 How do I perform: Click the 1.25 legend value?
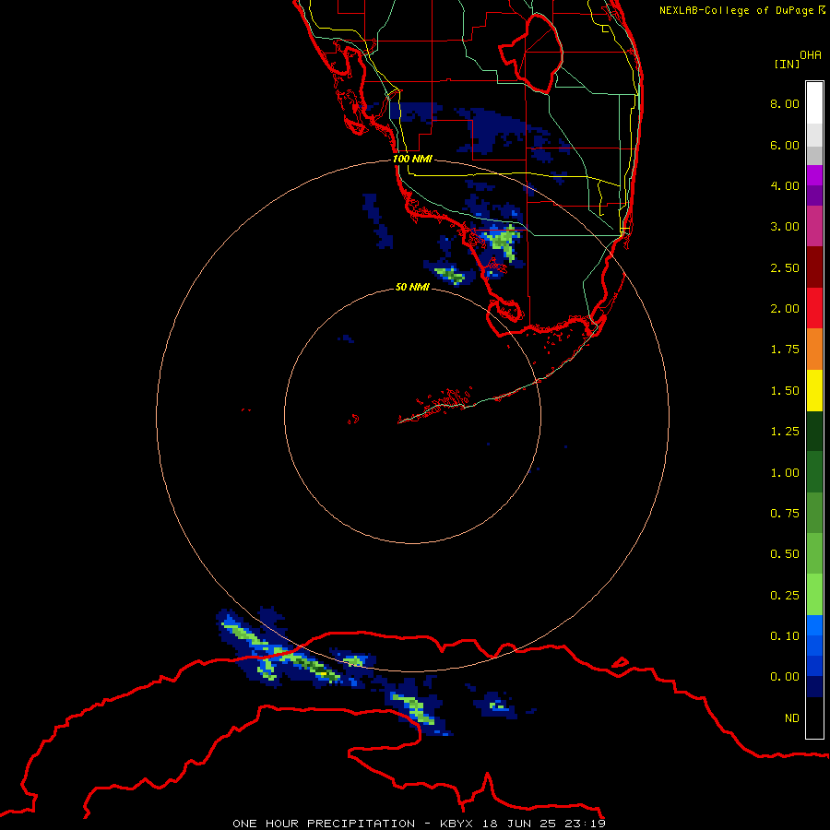pos(785,432)
